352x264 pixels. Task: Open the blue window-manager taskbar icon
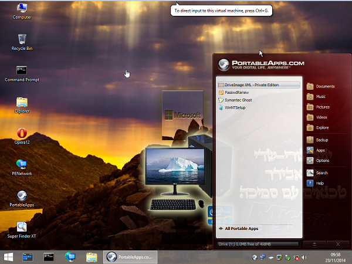pyautogui.click(x=28, y=257)
